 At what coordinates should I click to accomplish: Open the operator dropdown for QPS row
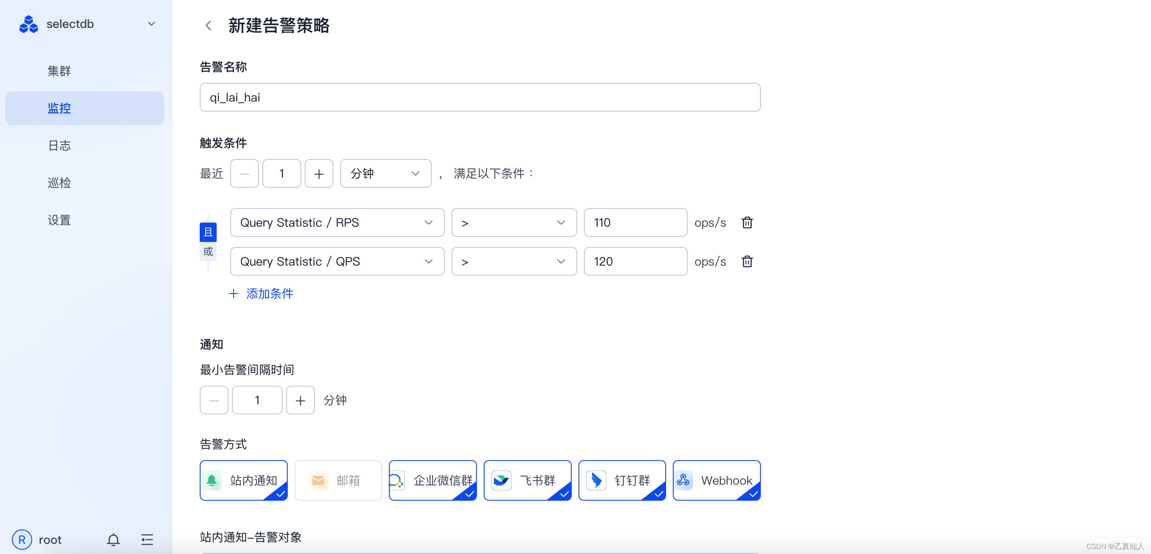[514, 261]
